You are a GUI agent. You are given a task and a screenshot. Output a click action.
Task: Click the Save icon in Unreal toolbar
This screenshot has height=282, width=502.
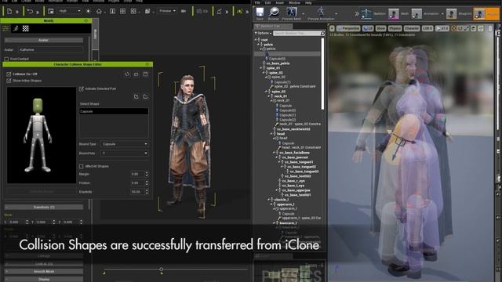[x=260, y=13]
